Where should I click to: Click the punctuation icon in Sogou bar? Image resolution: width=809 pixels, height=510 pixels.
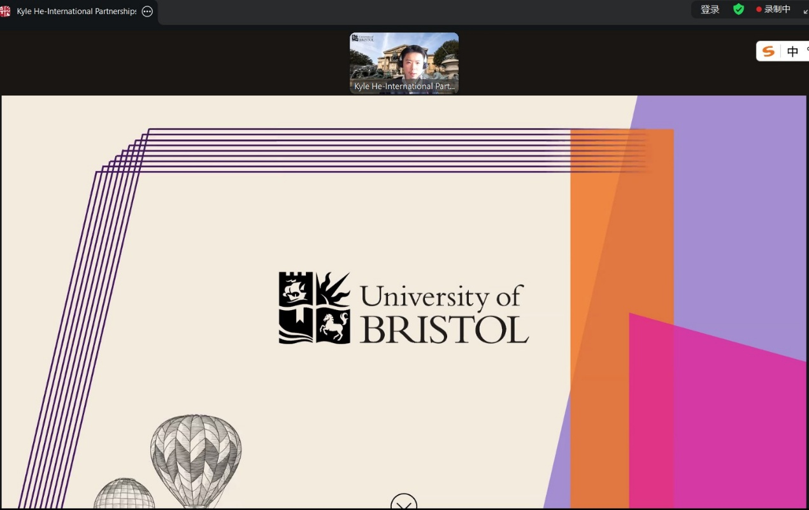(x=806, y=52)
